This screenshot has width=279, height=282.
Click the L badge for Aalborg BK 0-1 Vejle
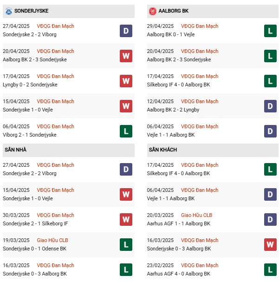270,31
